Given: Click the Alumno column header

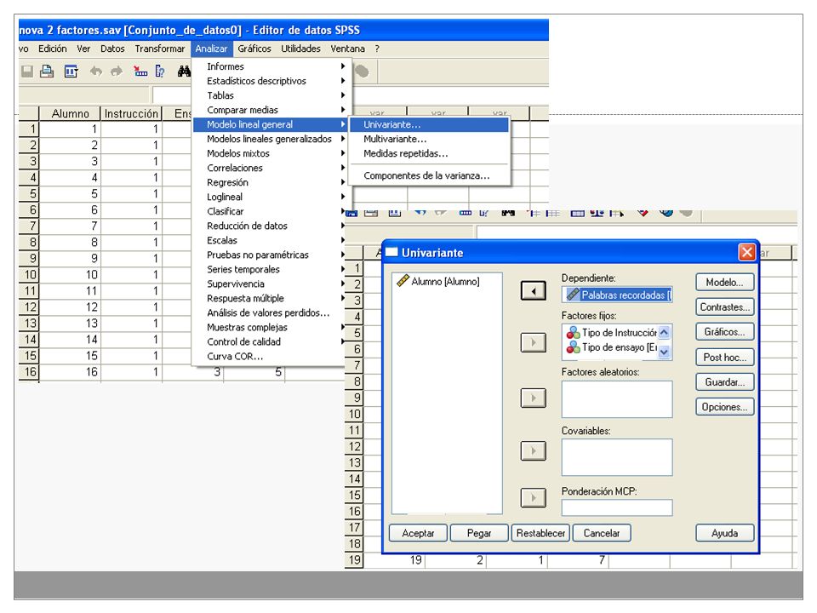Looking at the screenshot, I should pyautogui.click(x=70, y=113).
